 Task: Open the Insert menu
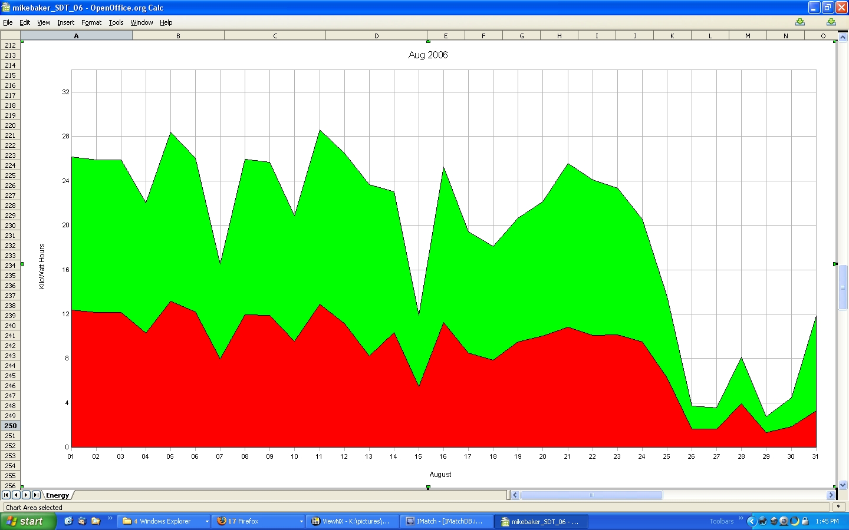(x=65, y=22)
